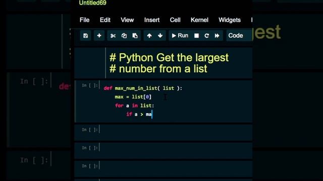This screenshot has width=323, height=181.
Task: Open the cell type Code dropdown
Action: pyautogui.click(x=239, y=36)
